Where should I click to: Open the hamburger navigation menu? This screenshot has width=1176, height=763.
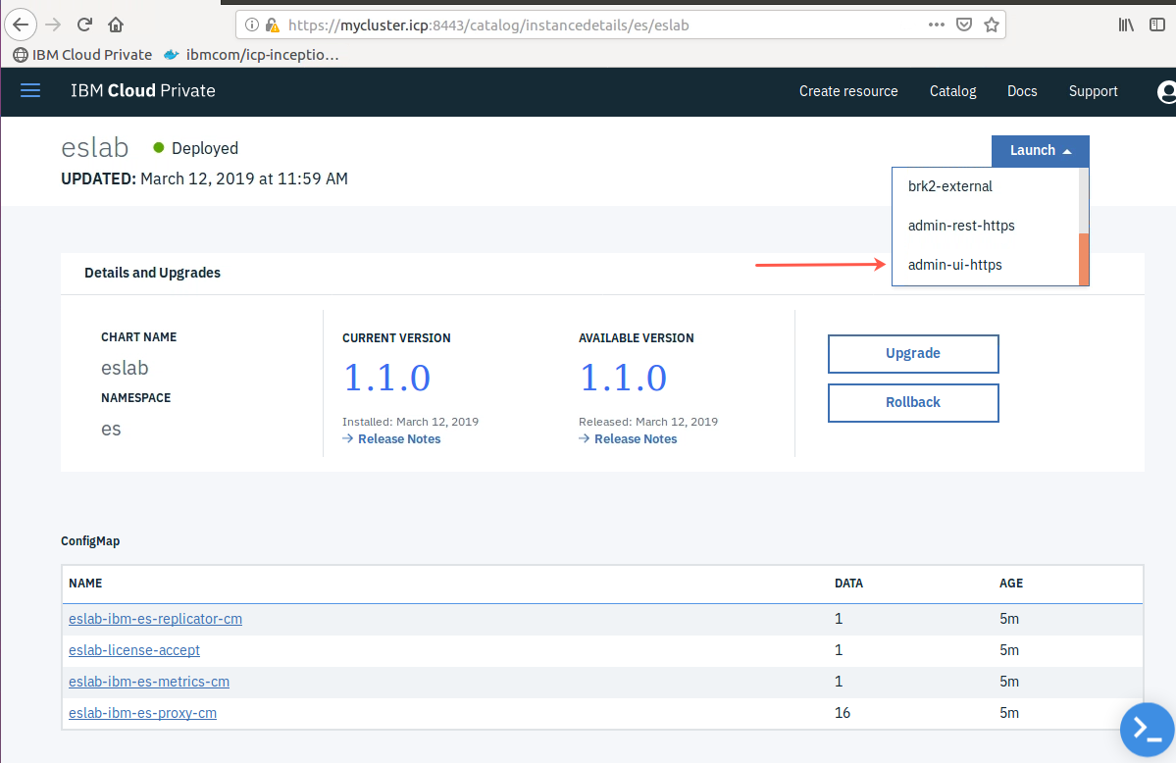point(30,91)
